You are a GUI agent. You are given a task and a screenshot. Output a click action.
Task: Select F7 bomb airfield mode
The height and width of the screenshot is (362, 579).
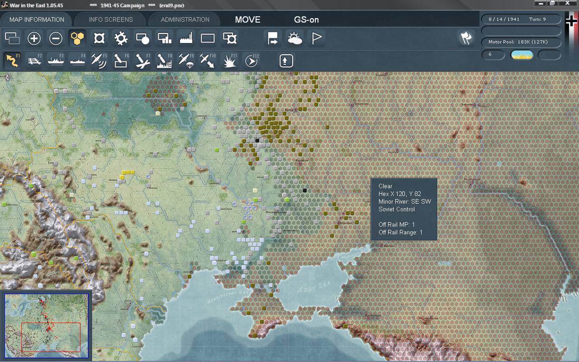[x=142, y=61]
